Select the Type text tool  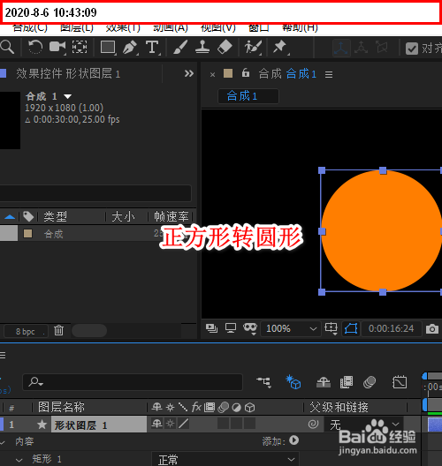[152, 48]
